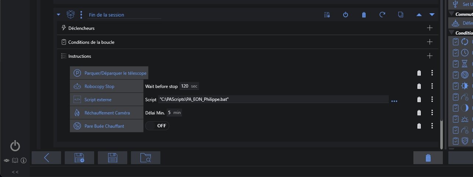Reset progress of Fin de la session
This screenshot has height=177, width=473.
(382, 15)
